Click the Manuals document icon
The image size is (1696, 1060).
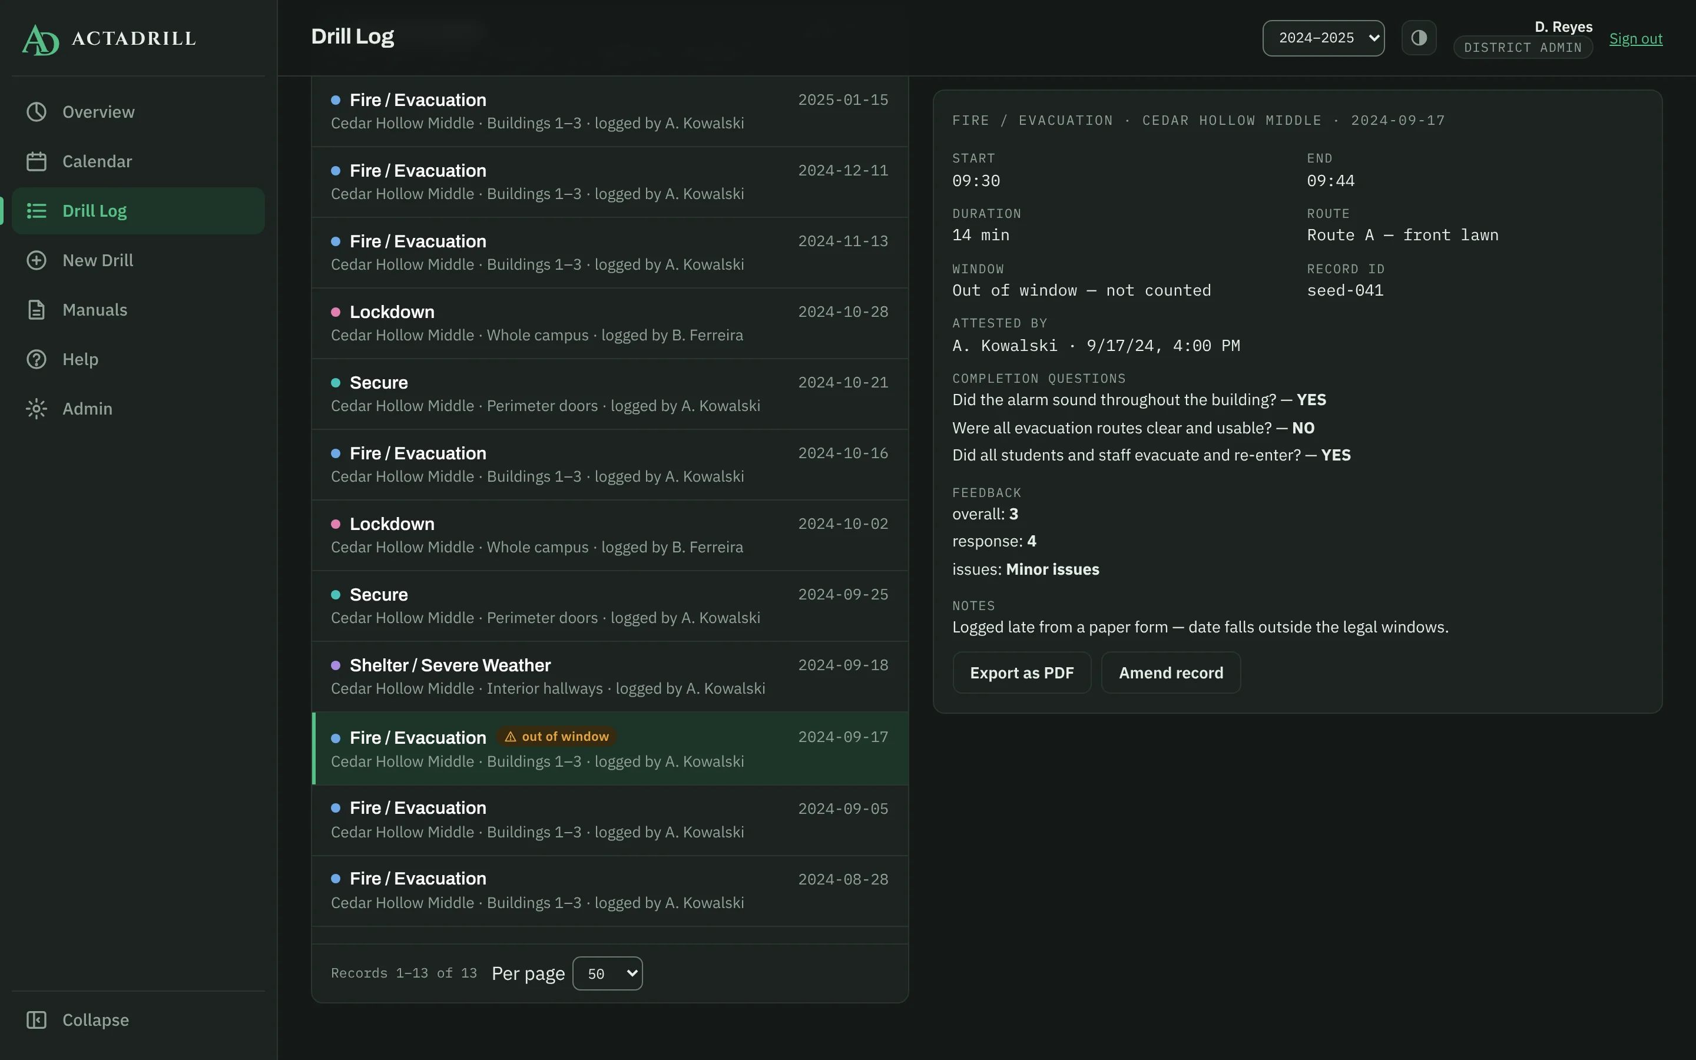pyautogui.click(x=37, y=310)
